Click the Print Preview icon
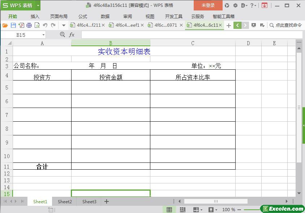The image size is (305, 213). 37,25
